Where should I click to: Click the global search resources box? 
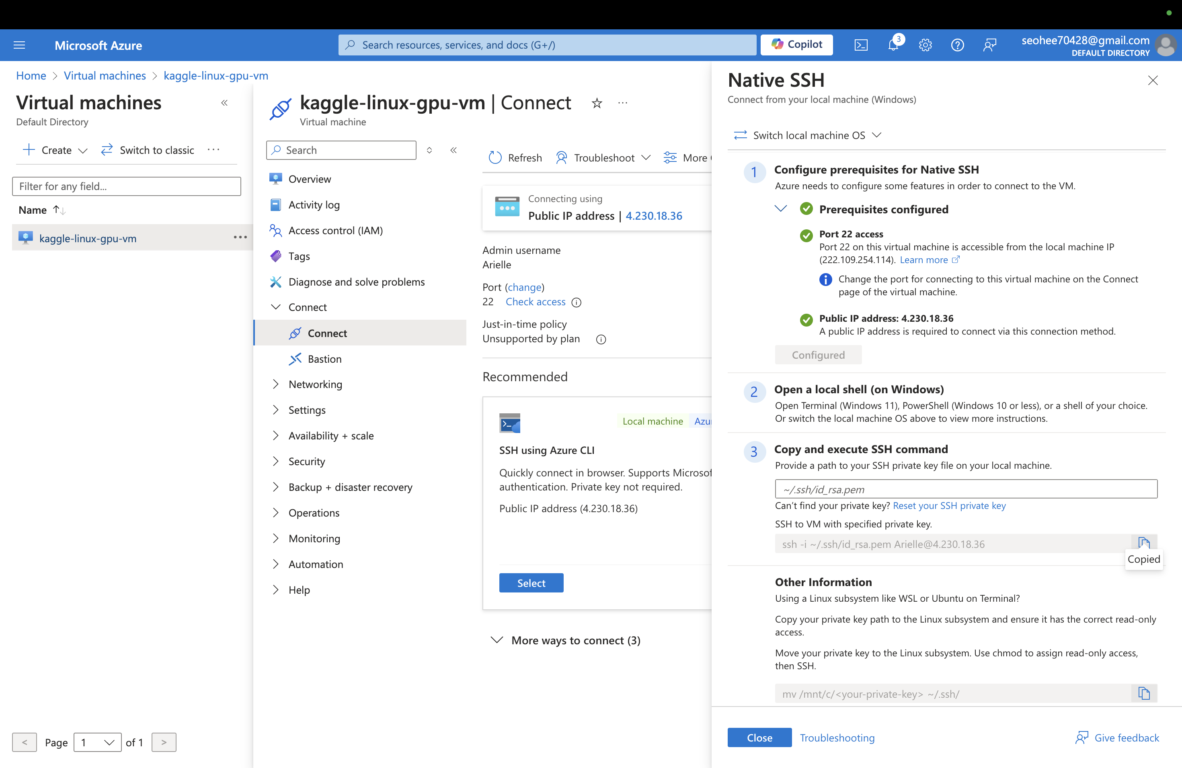tap(547, 45)
